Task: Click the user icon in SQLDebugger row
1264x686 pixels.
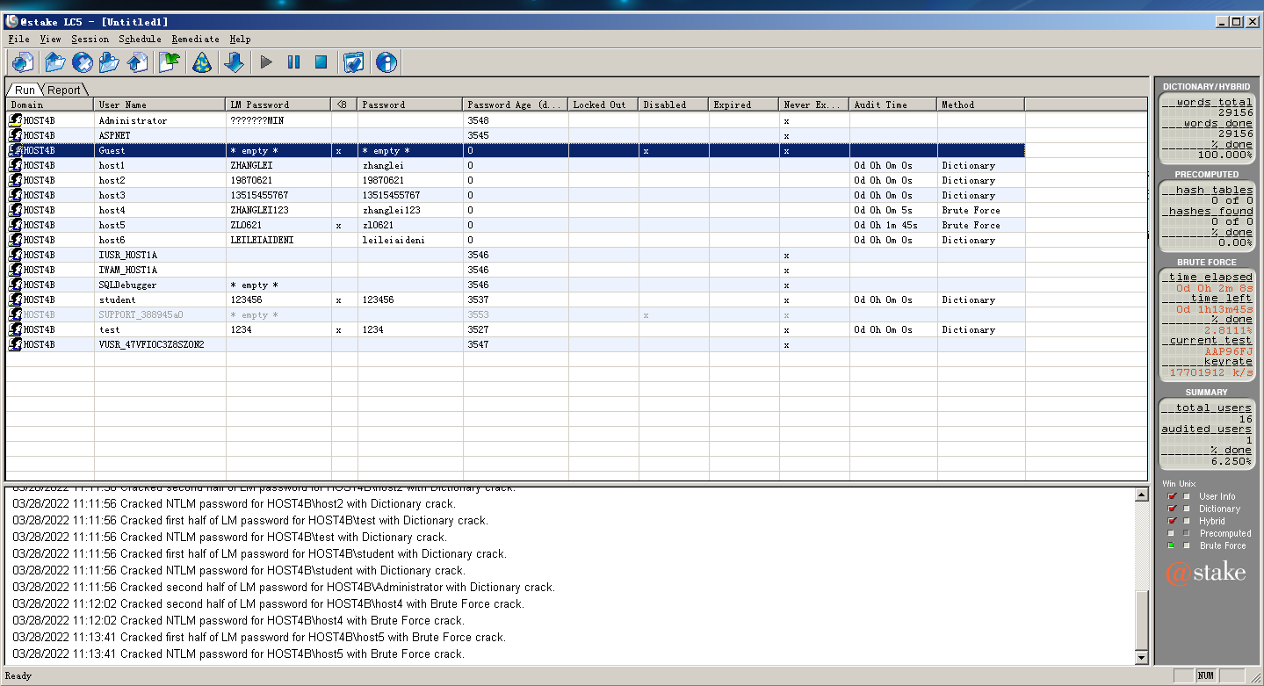Action: (x=16, y=285)
